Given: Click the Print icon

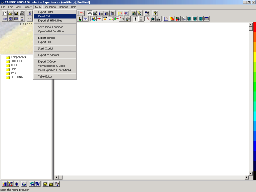Looking at the screenshot, I should click(x=22, y=13).
